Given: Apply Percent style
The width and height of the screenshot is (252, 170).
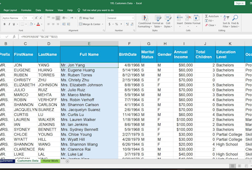Looking at the screenshot, I should (x=116, y=24).
